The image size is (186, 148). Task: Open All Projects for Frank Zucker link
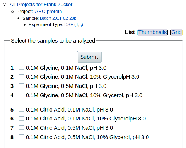[x=41, y=5]
